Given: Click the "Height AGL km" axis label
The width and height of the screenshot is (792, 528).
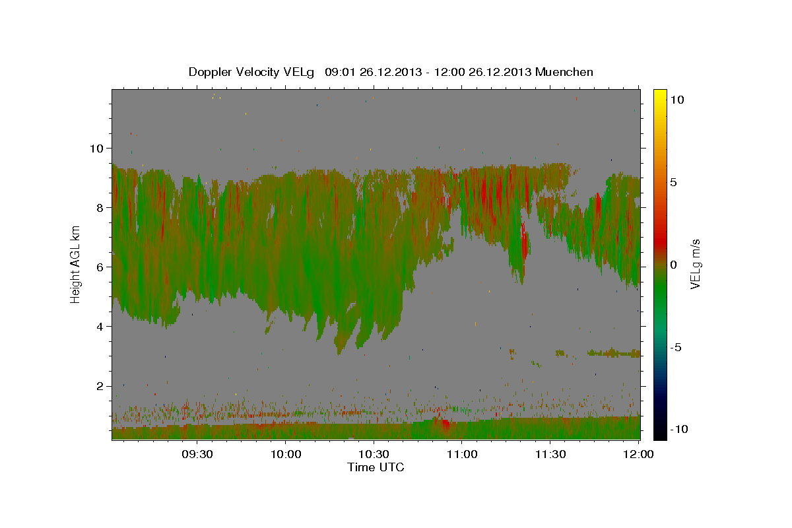Looking at the screenshot, I should (75, 263).
